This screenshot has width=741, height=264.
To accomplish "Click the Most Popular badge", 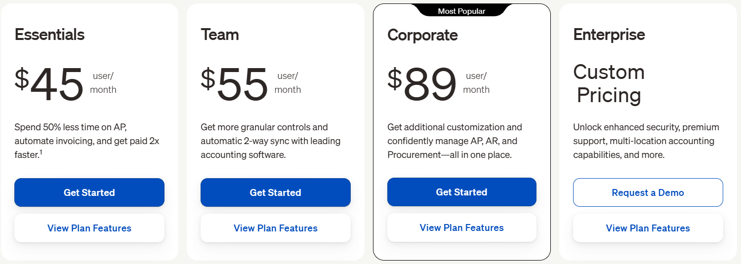I will [x=461, y=11].
